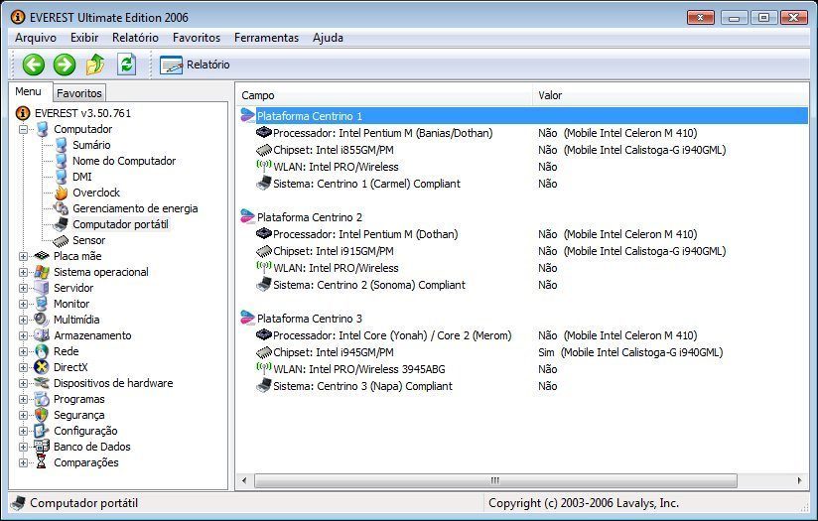Click the scrollbar left arrow
Image resolution: width=818 pixels, height=521 pixels.
coord(244,480)
